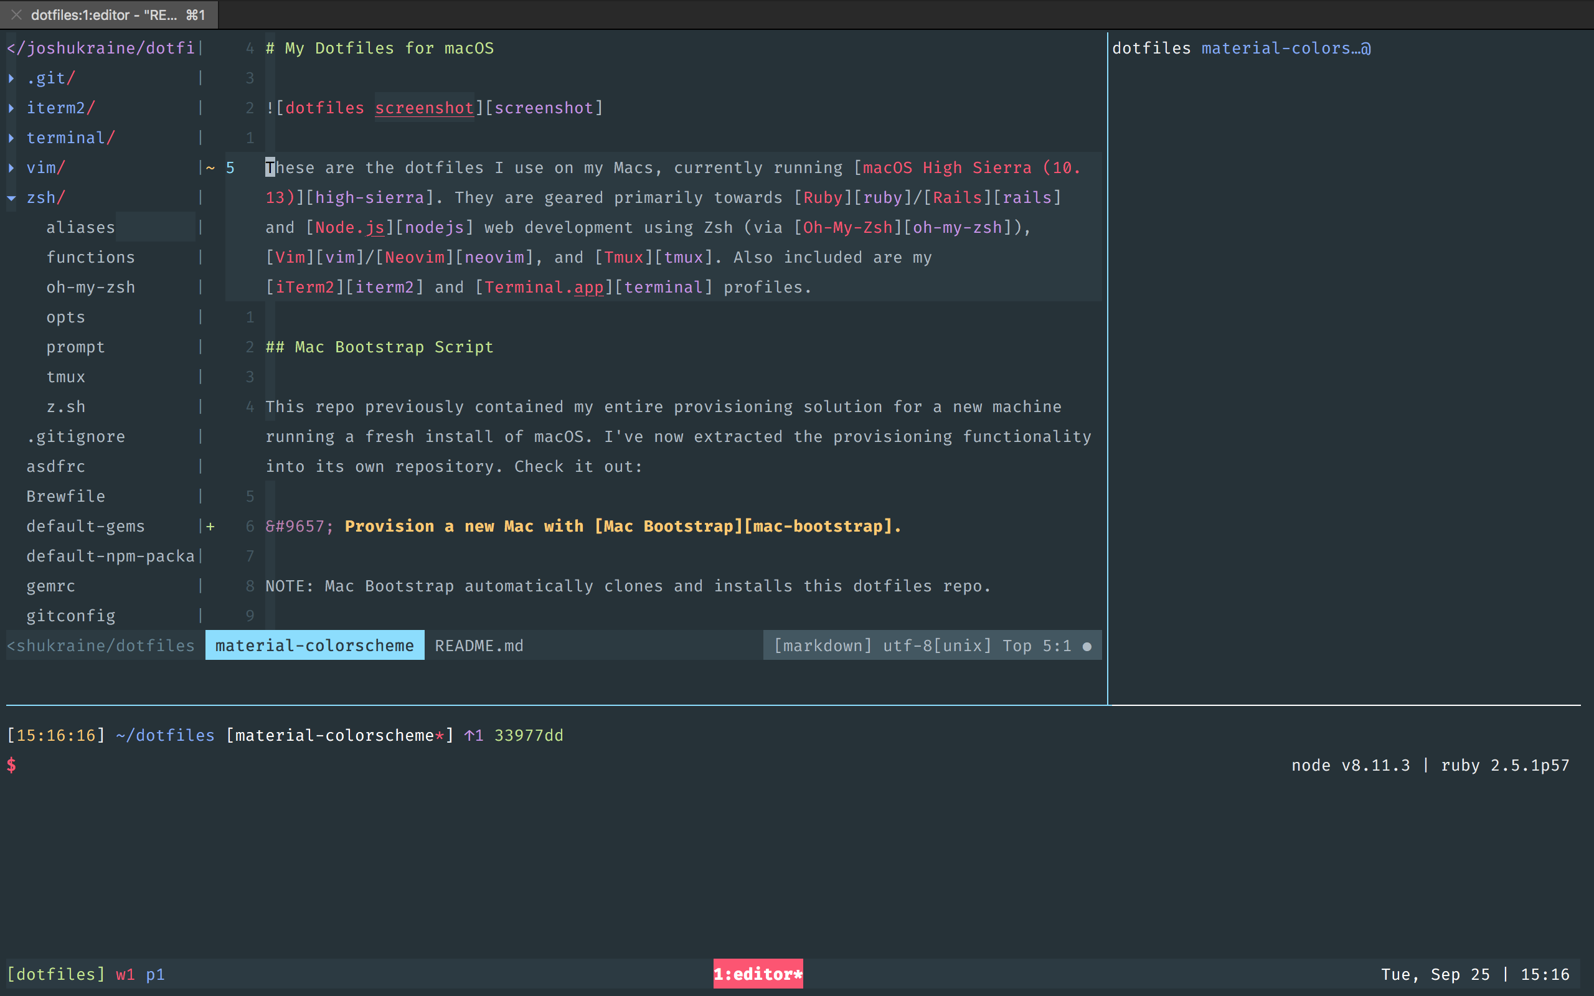Screen dimensions: 1594x996
Task: Collapse the zsh/ folder arrow
Action: pos(11,197)
